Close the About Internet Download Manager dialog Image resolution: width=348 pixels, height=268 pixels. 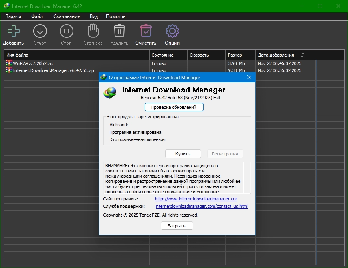point(249,77)
